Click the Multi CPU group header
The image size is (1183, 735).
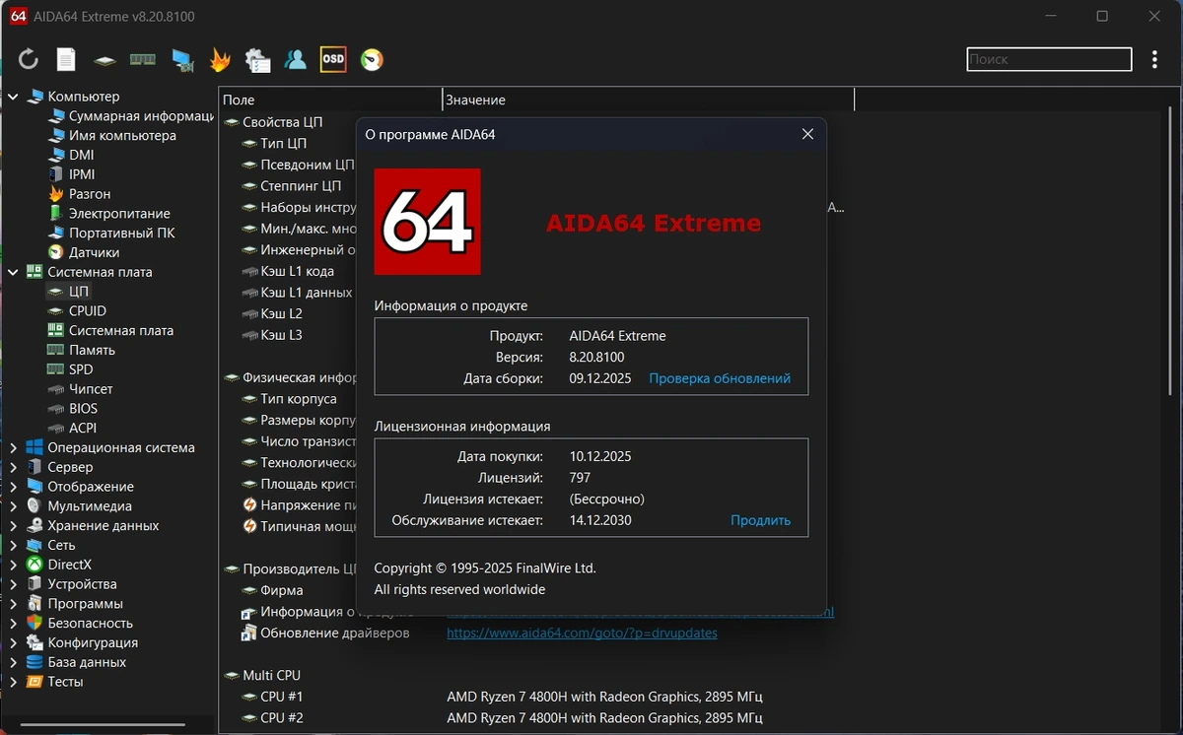click(x=271, y=675)
